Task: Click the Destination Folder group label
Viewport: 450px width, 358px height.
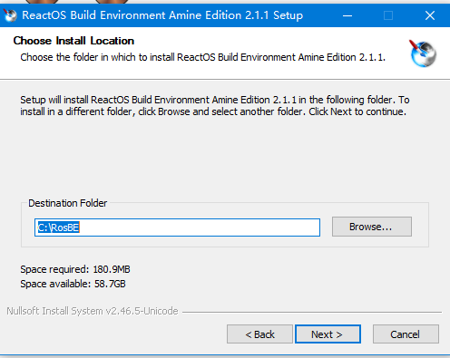Action: [x=68, y=203]
